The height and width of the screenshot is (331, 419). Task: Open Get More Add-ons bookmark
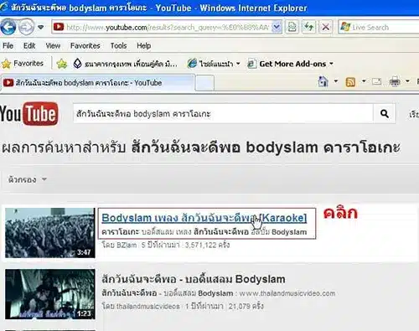pos(287,64)
